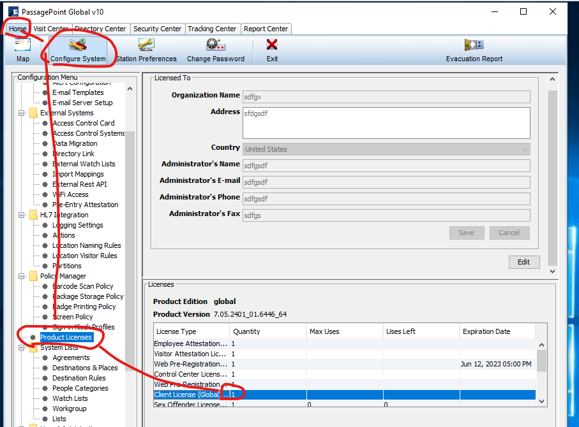Image resolution: width=579 pixels, height=427 pixels.
Task: Open the Visit Center tab
Action: (51, 29)
